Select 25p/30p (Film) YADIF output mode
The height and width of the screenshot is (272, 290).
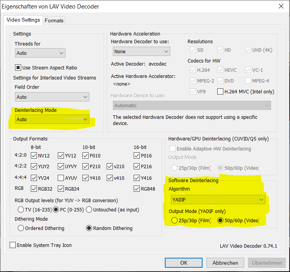point(174,221)
